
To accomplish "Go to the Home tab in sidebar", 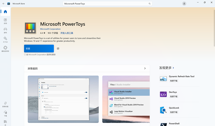I will coord(5,12).
